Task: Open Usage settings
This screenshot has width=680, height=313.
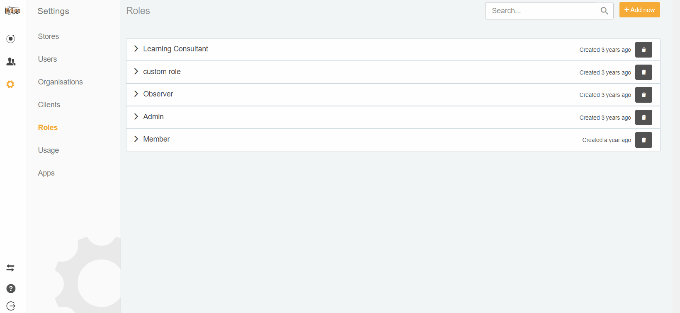Action: point(49,150)
